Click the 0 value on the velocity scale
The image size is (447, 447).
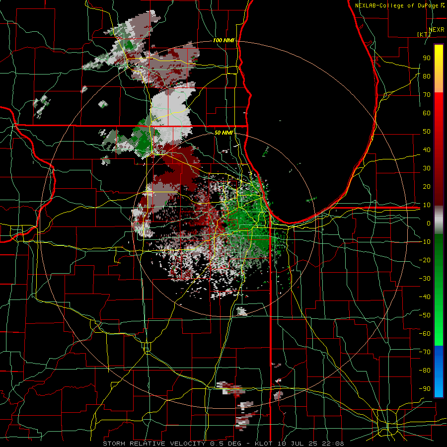pos(429,223)
